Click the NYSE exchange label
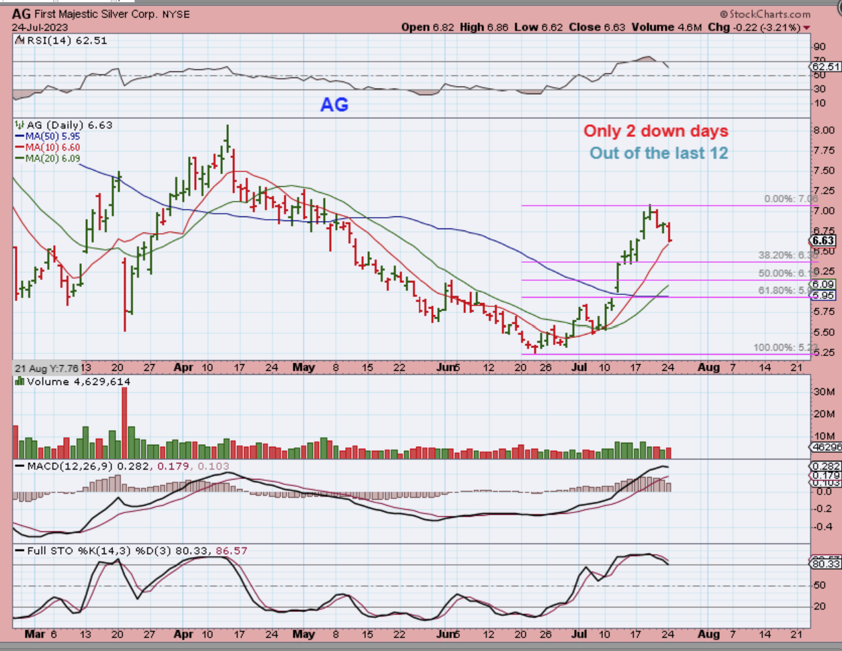842x651 pixels. click(x=176, y=14)
